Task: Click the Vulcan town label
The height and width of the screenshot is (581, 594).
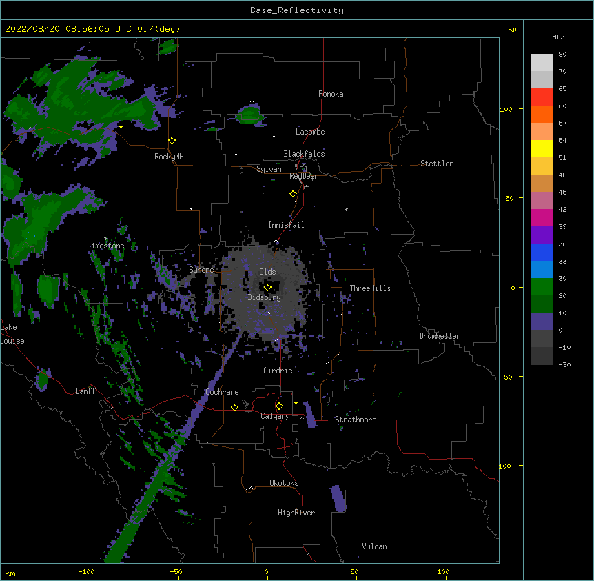Action: click(x=374, y=546)
